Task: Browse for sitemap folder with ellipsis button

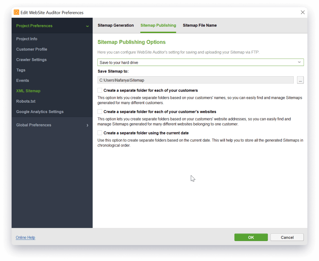Action: [x=300, y=80]
